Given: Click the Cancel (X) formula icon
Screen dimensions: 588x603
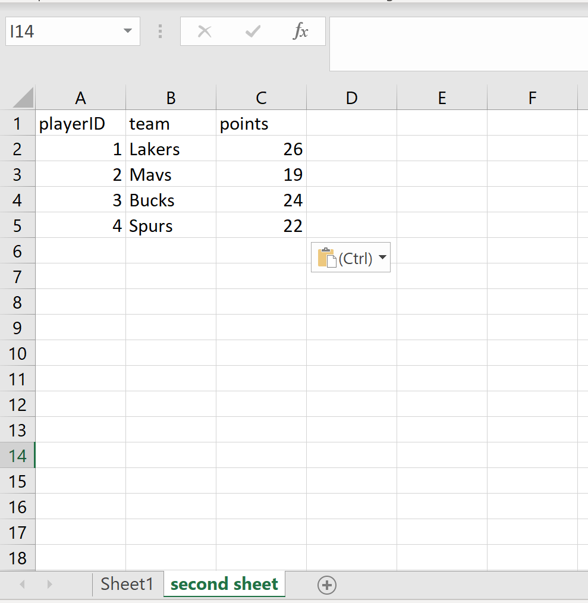Looking at the screenshot, I should pos(205,32).
